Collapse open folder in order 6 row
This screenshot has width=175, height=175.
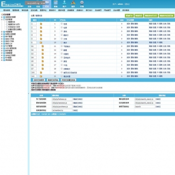coord(41,43)
